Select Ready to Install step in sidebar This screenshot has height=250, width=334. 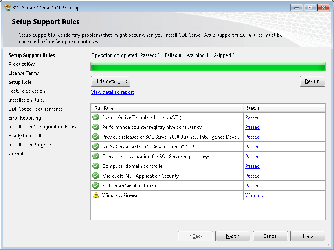25,136
